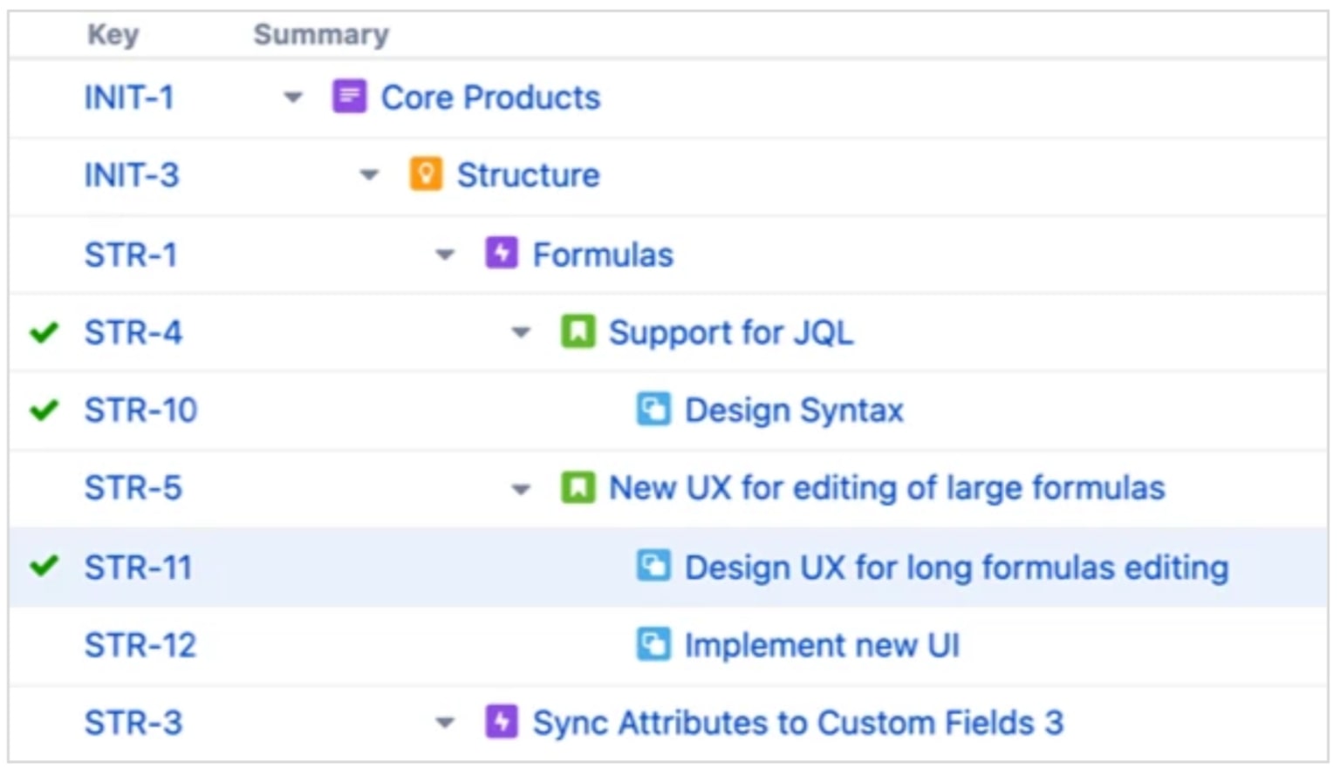Click the blue subtask icon beside Design Syntax
The image size is (1340, 775).
(x=653, y=409)
